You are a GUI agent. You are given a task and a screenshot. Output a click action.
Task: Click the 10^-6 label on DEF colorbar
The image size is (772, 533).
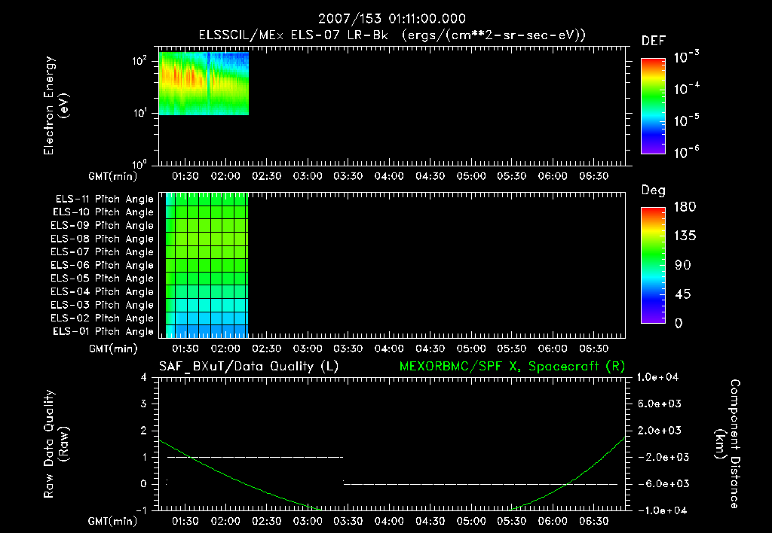point(686,152)
